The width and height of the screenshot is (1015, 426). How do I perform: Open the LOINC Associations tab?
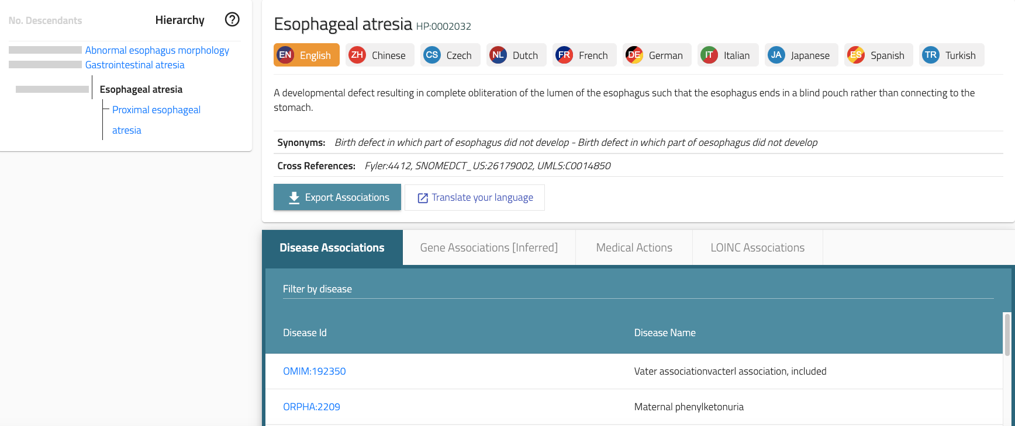[758, 247]
